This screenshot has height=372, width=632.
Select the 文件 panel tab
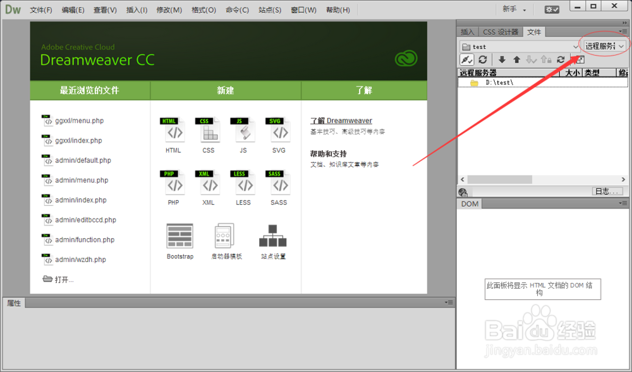click(534, 32)
